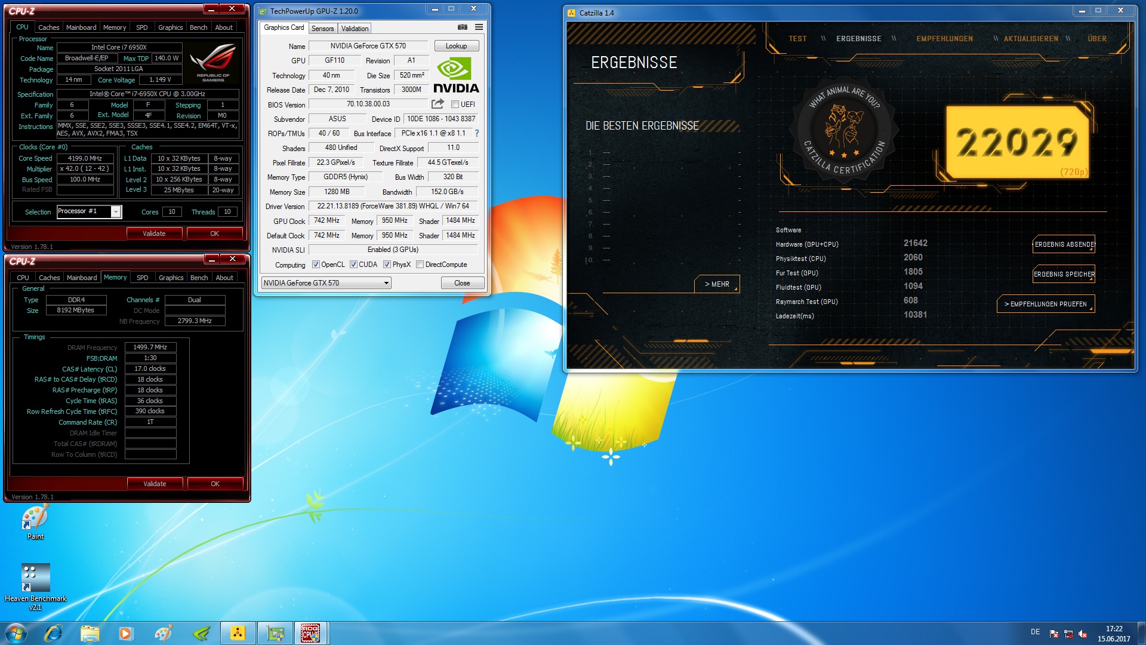Open the Catzilla ÜBER menu
This screenshot has width=1146, height=645.
tap(1097, 39)
